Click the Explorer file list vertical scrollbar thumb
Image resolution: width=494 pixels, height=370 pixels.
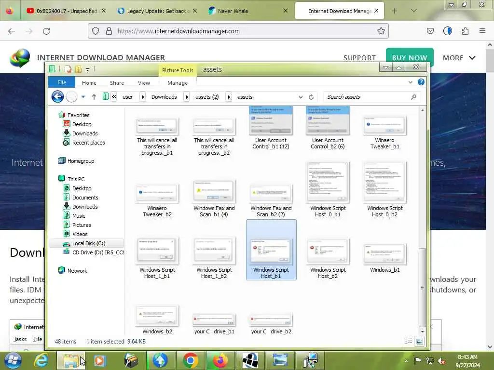422,288
